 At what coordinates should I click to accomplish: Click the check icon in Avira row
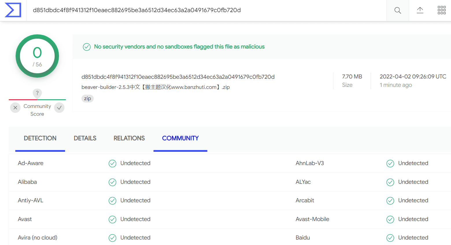click(x=112, y=238)
